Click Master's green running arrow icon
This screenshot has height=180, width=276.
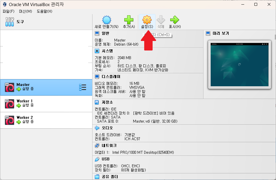19,89
